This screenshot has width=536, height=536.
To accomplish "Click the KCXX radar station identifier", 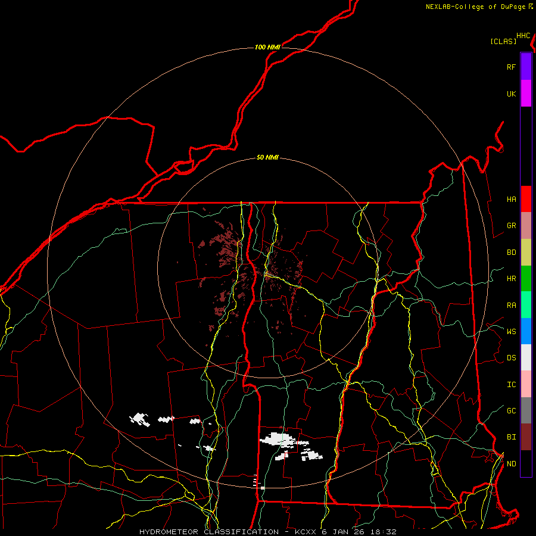I will (306, 532).
